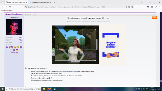Reload the current page
162x91 pixels.
pyautogui.click(x=10, y=7)
